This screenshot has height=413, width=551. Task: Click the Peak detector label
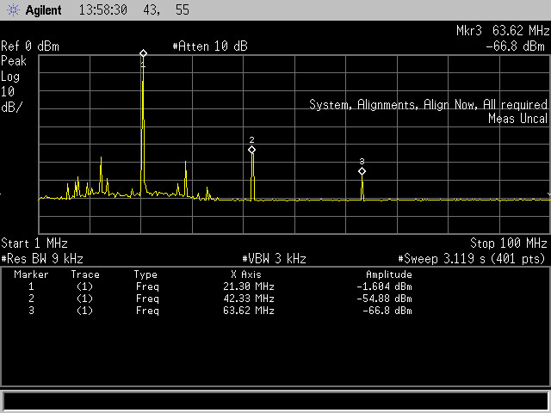[14, 61]
